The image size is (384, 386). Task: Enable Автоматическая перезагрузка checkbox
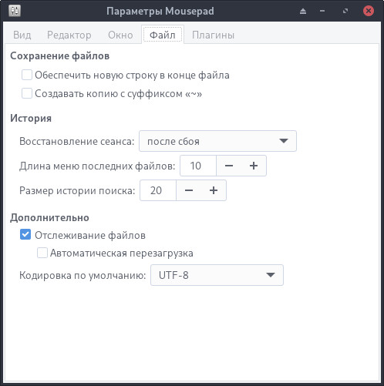tap(42, 253)
